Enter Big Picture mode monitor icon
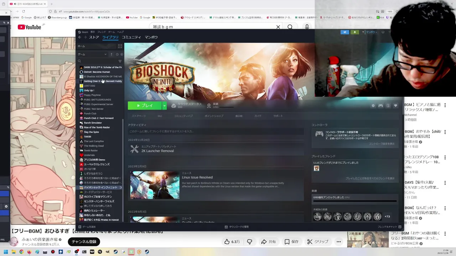456x256 pixels. (x=383, y=32)
